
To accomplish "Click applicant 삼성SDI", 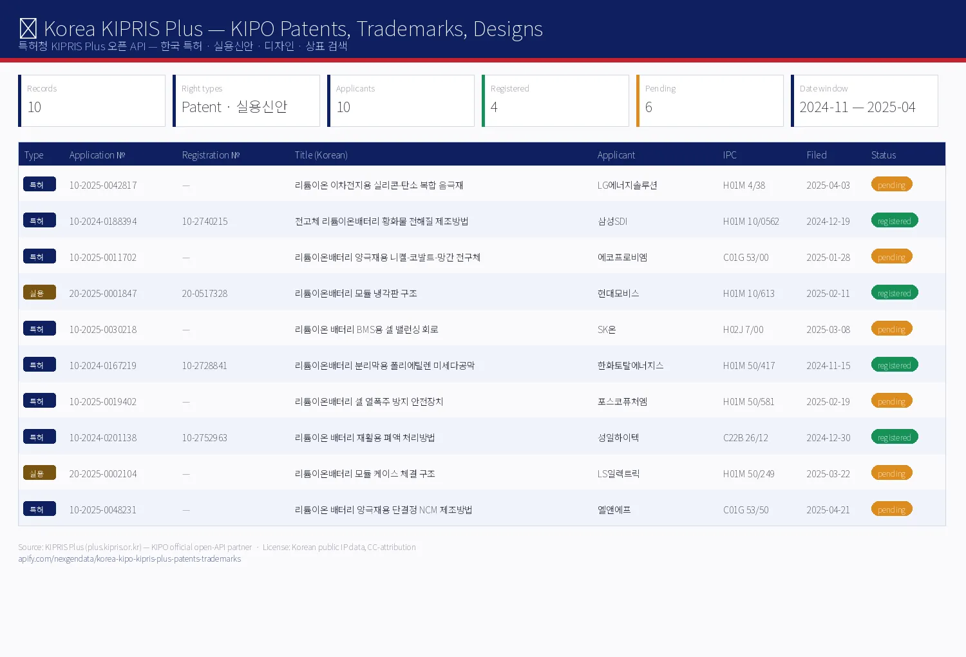I will [x=612, y=222].
